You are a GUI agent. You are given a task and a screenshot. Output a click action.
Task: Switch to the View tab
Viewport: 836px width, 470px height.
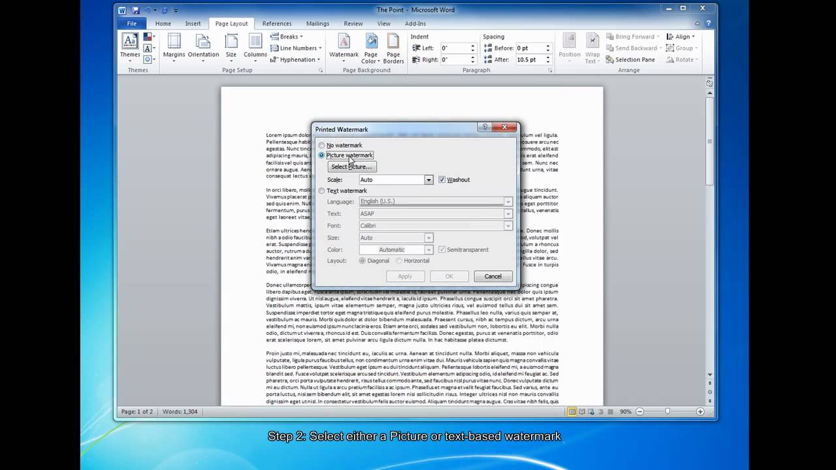tap(383, 23)
